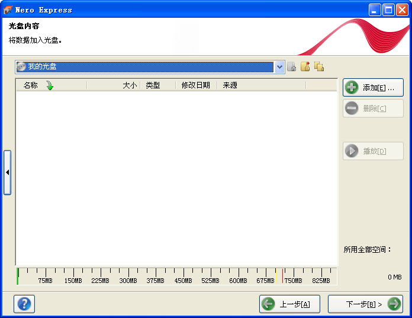This screenshot has width=412, height=318.
Task: Click the yellow marker on capacity bar
Action: [276, 276]
